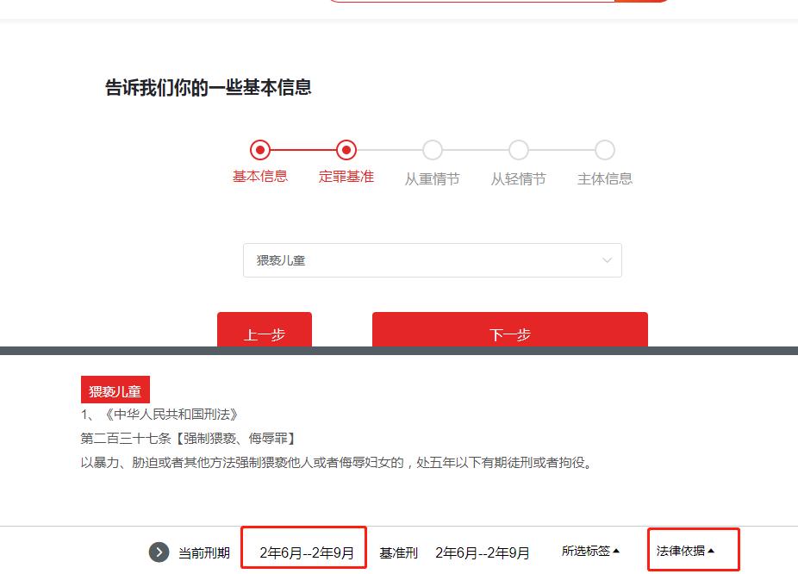Select the 从轻情节 gray step circle

pos(518,150)
